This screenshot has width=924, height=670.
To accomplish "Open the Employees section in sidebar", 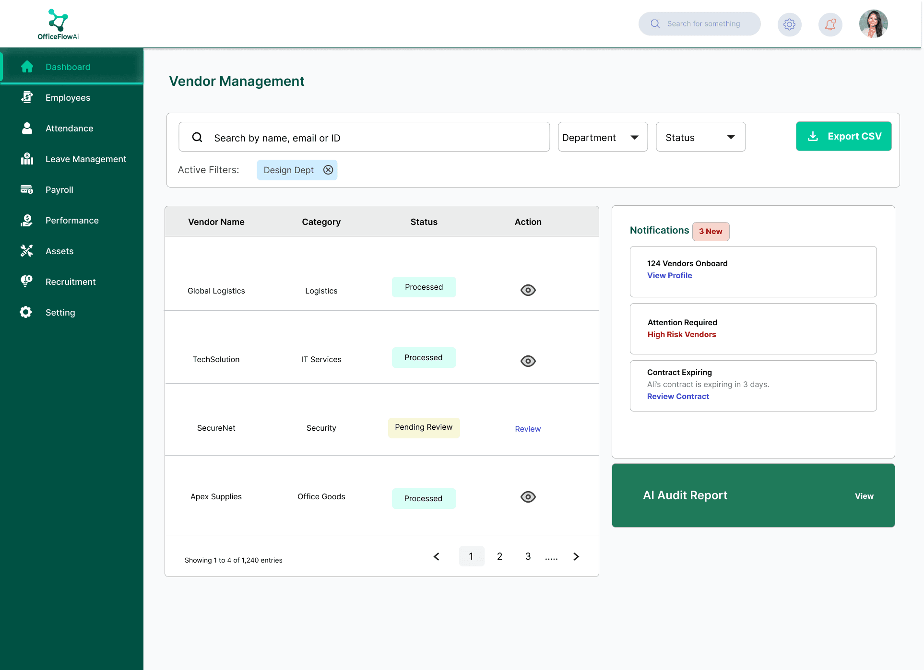I will [x=68, y=97].
